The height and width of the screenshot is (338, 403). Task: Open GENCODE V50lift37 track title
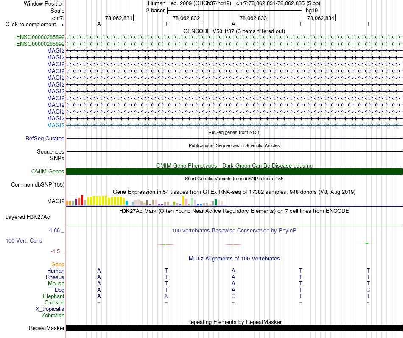tap(234, 31)
